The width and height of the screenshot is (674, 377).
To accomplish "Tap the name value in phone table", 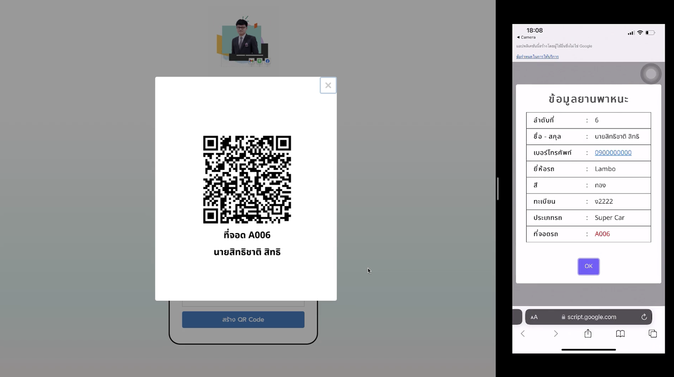I will [x=617, y=136].
